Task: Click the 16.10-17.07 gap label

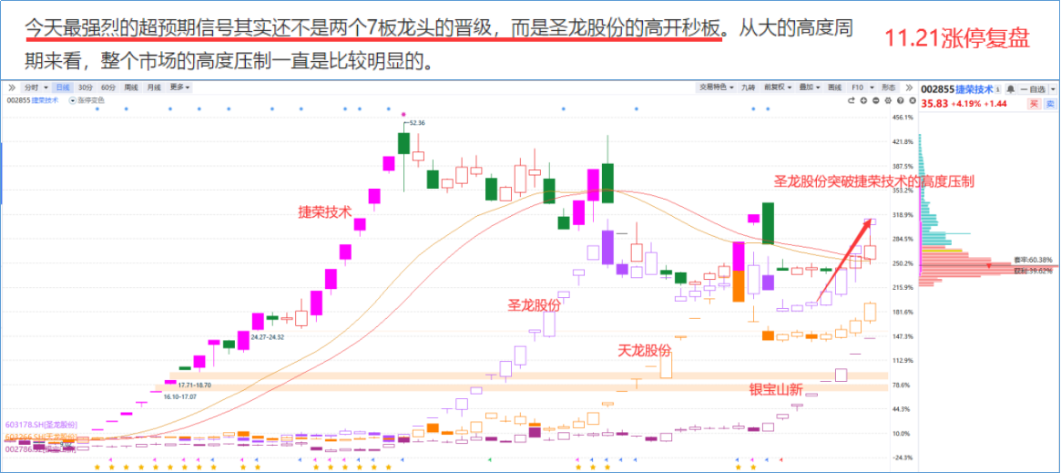Action: (x=180, y=396)
